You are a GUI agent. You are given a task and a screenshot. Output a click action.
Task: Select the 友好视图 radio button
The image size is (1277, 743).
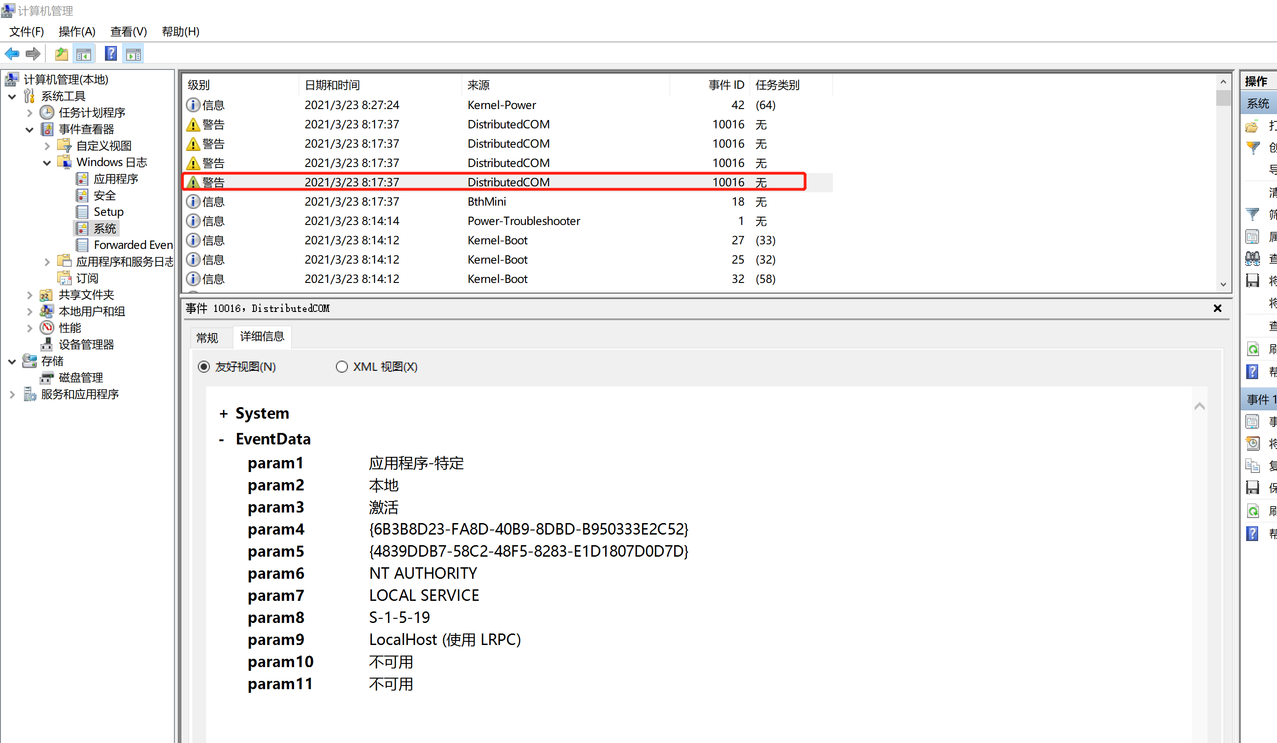coord(204,367)
